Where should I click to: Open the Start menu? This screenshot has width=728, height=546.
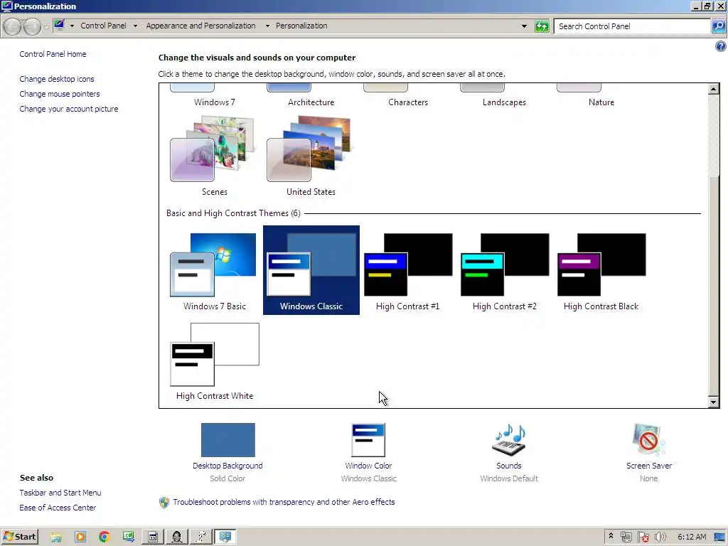19,537
